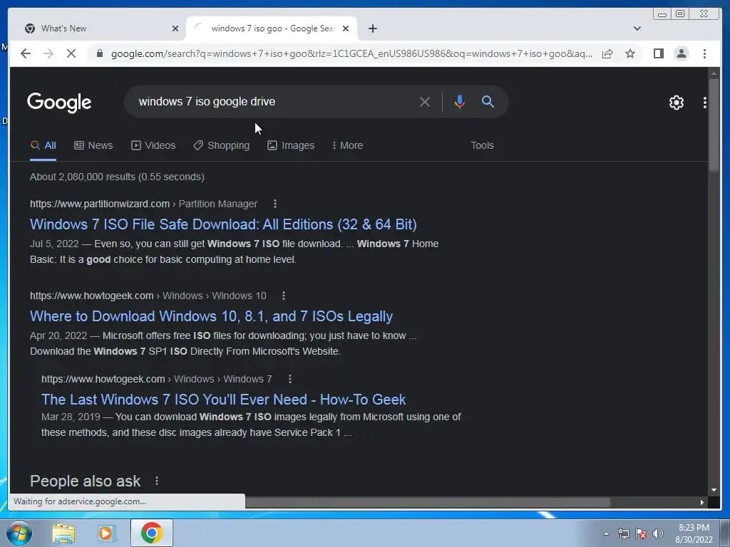Click the network tray icon
This screenshot has width=730, height=547.
pyautogui.click(x=623, y=533)
